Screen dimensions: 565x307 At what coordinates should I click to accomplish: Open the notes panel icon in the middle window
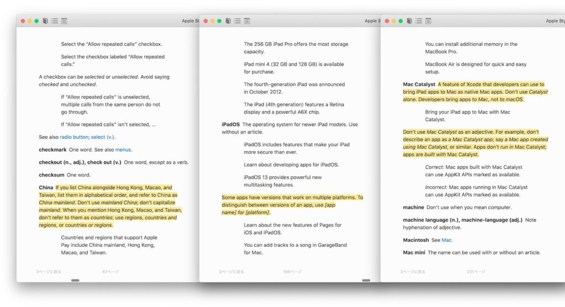[x=247, y=21]
